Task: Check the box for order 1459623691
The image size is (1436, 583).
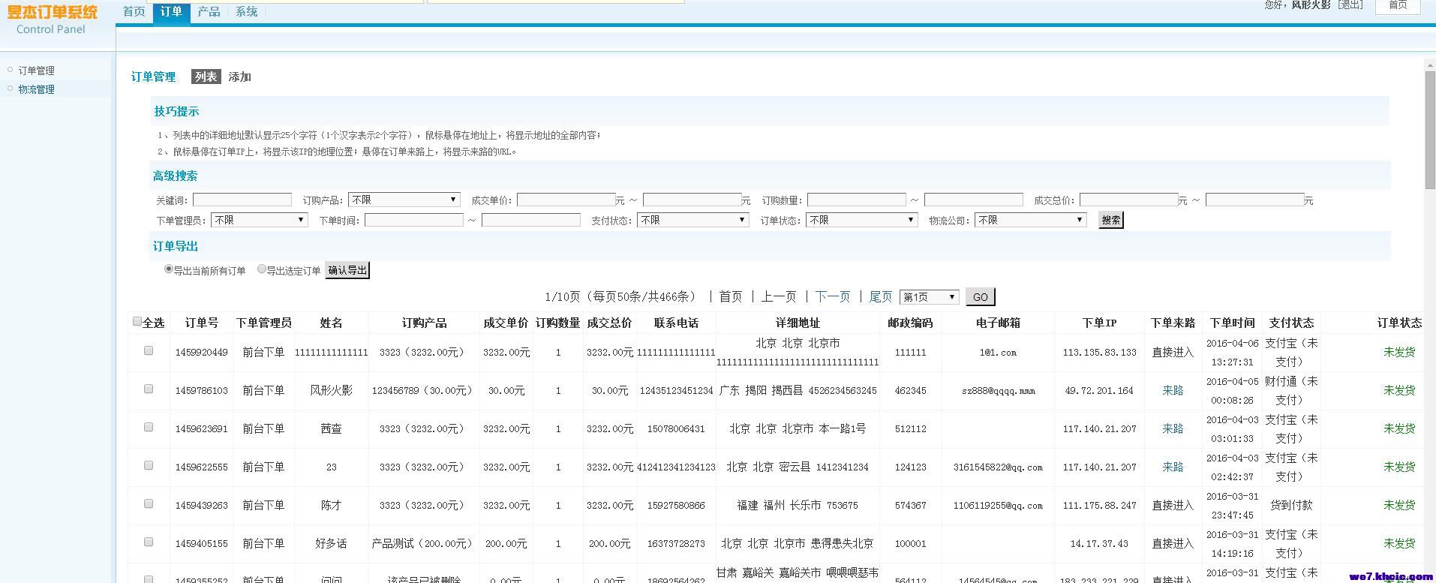Action: coord(149,427)
